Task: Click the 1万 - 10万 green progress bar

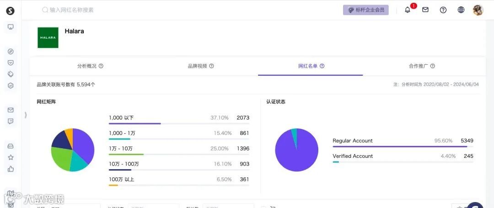Action: tap(179, 154)
